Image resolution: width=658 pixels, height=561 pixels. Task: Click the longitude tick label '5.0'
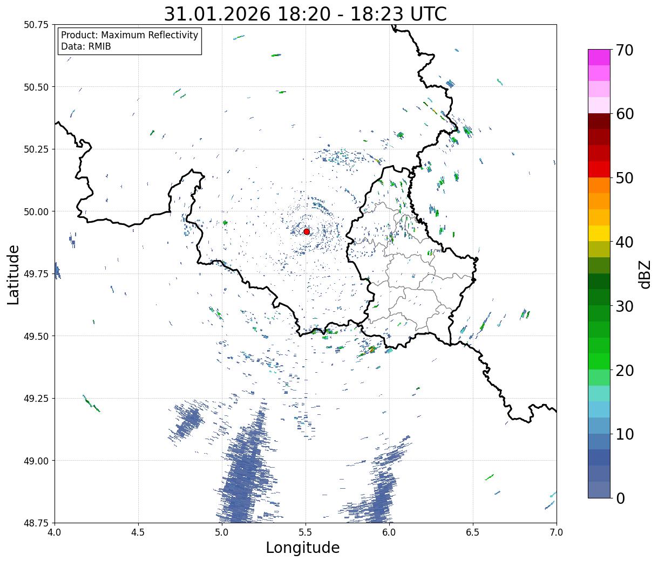pyautogui.click(x=222, y=532)
